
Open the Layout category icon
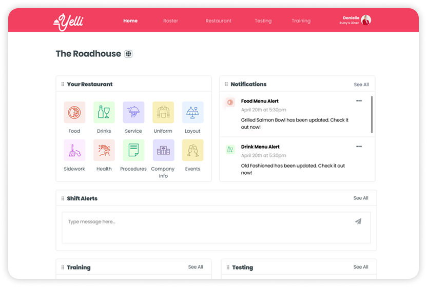[192, 112]
